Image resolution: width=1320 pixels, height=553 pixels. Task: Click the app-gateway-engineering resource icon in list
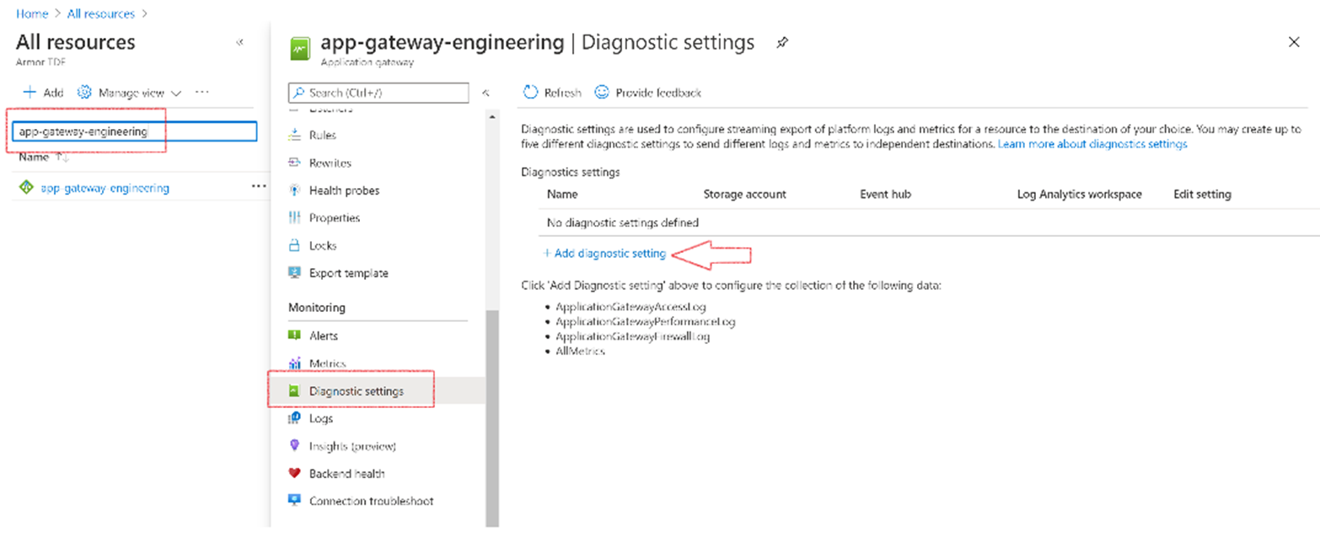(26, 188)
